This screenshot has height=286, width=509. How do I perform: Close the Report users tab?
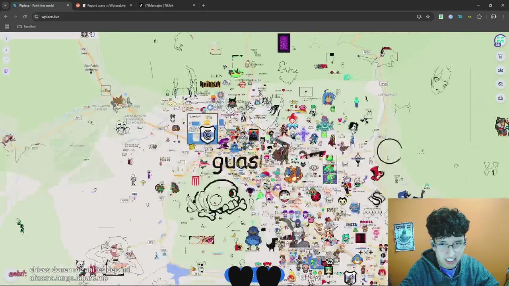pos(131,6)
